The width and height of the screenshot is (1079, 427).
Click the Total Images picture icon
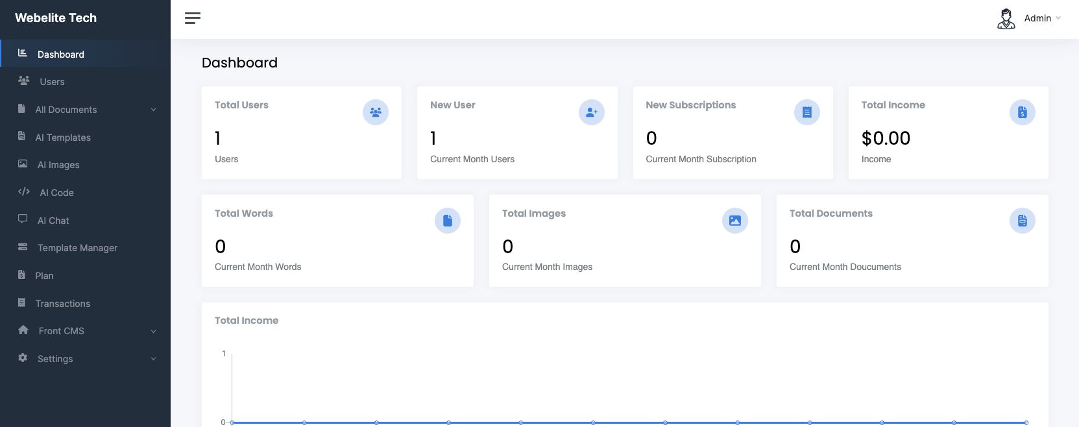[734, 221]
